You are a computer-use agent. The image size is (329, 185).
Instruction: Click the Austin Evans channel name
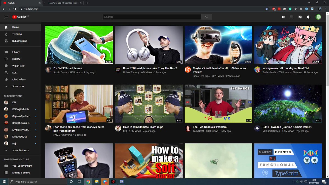click(x=60, y=72)
